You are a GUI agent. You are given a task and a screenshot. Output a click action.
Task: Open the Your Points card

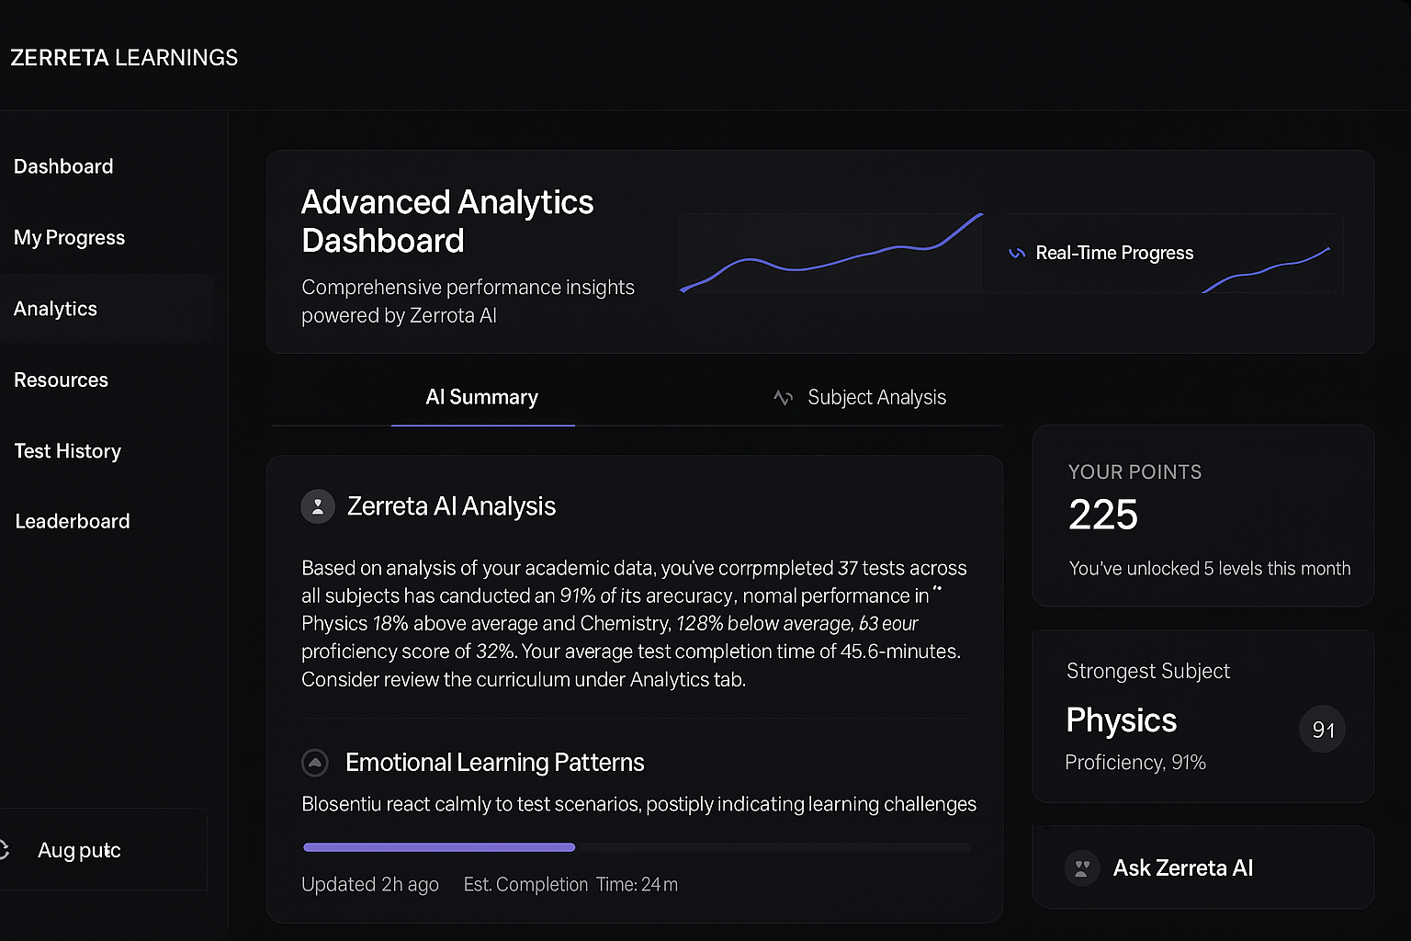coord(1203,516)
